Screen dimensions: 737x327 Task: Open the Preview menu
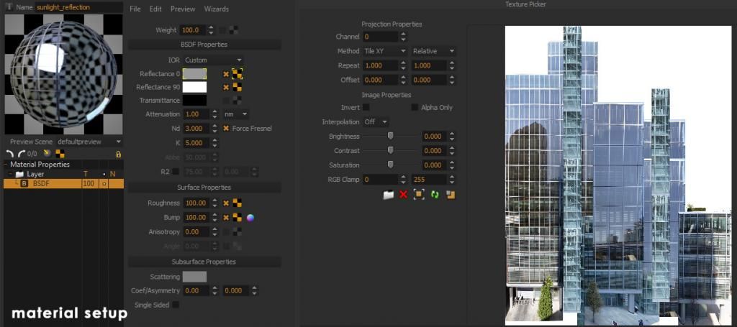pos(183,9)
